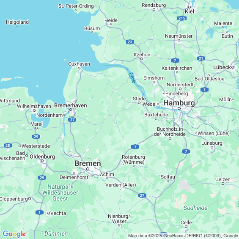Viewport: 239px width, 239px height.
Task: Click the A7 shield near Kaltenkirchen
Action: (x=175, y=60)
